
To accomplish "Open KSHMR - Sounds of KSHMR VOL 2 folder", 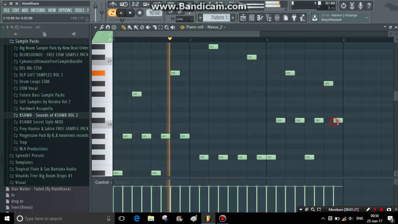I will click(x=49, y=115).
